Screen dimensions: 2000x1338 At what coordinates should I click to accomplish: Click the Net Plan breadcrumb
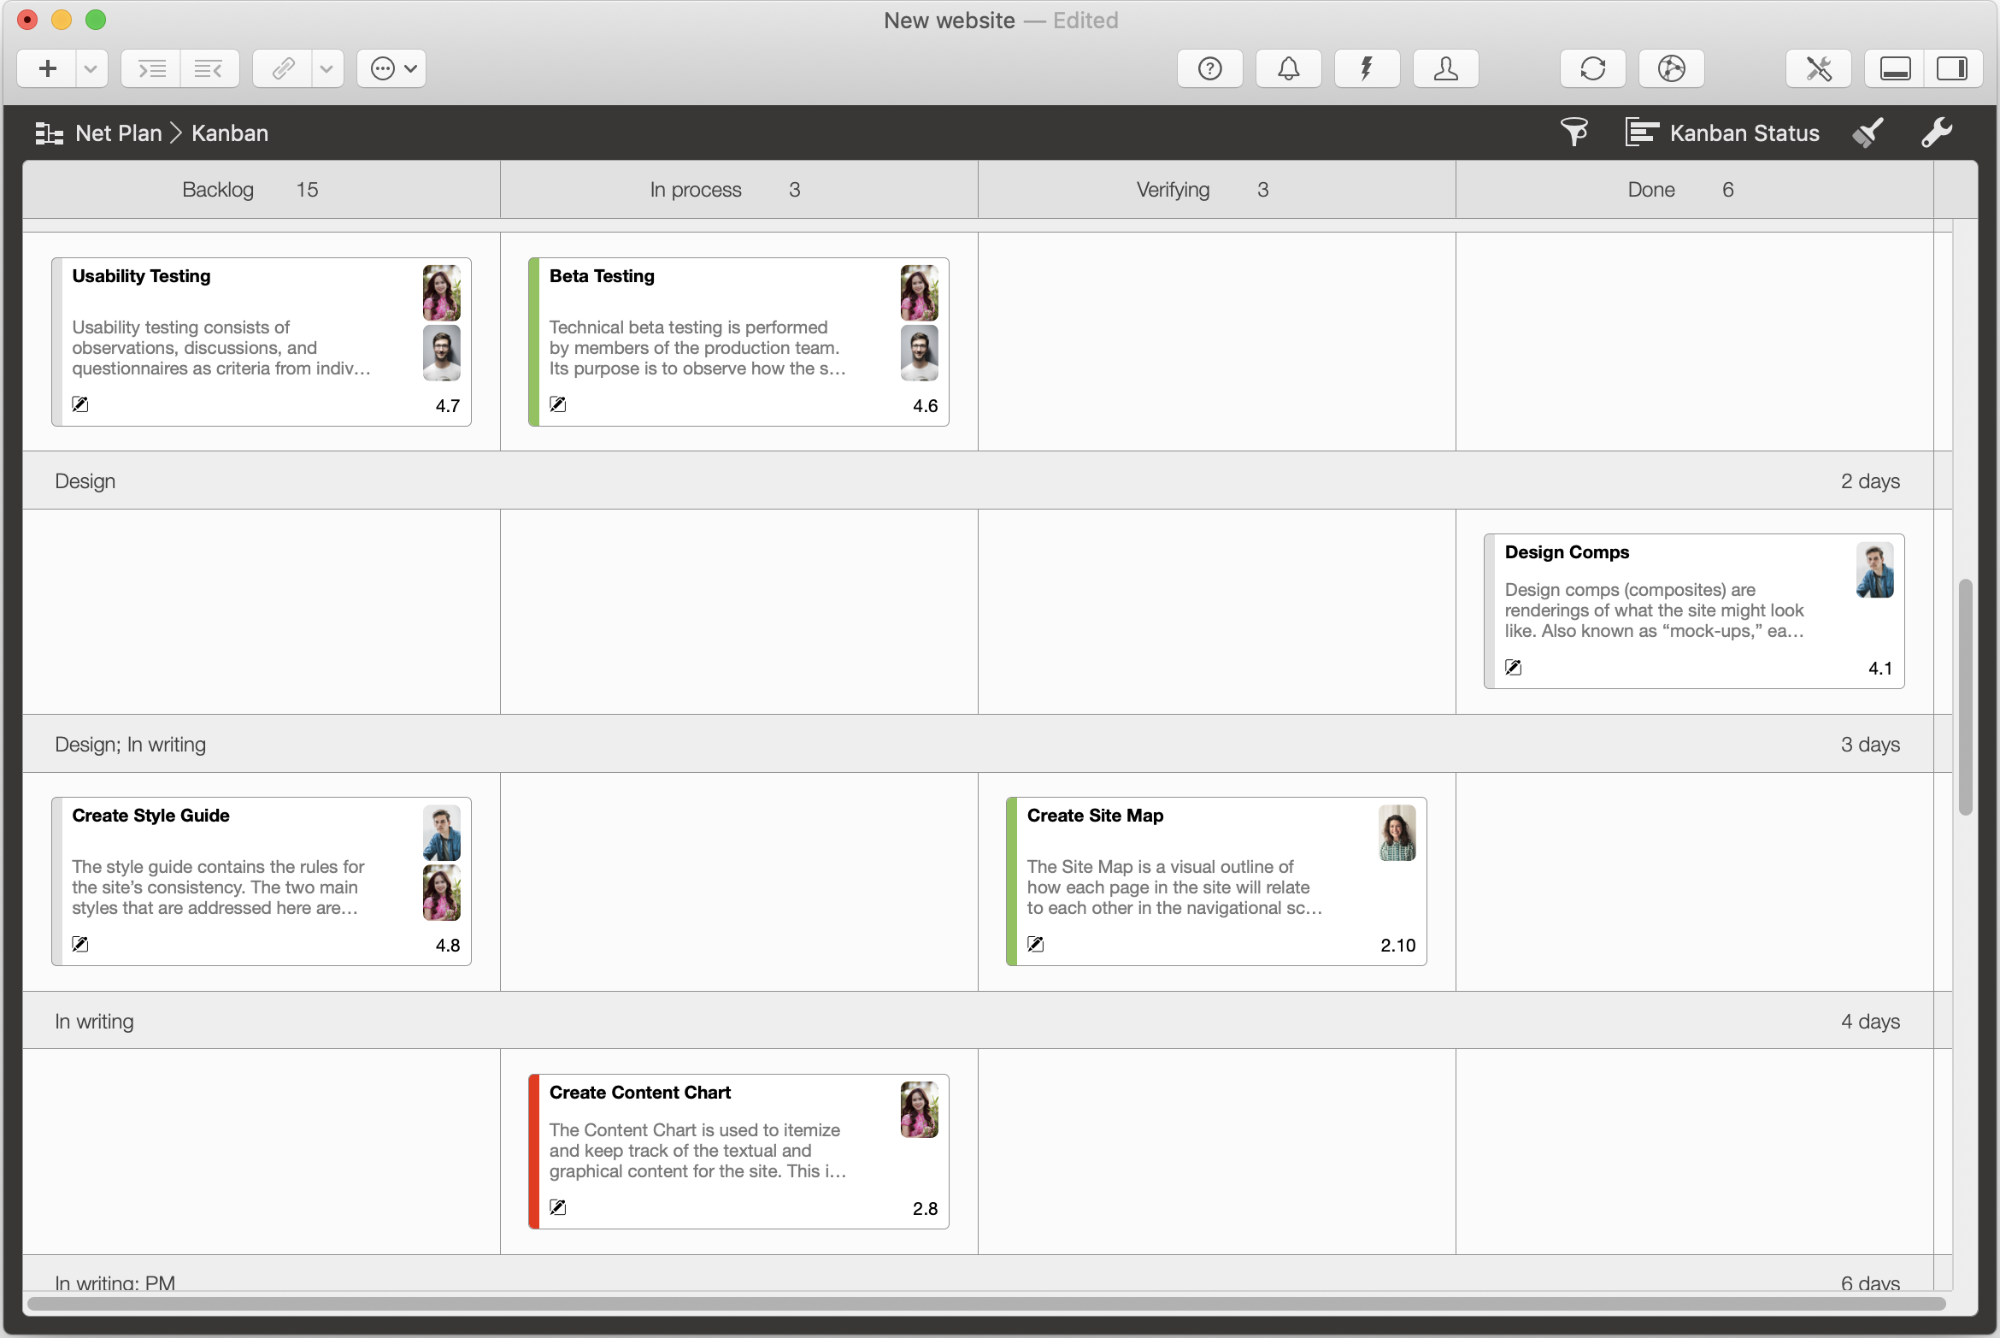pos(118,133)
